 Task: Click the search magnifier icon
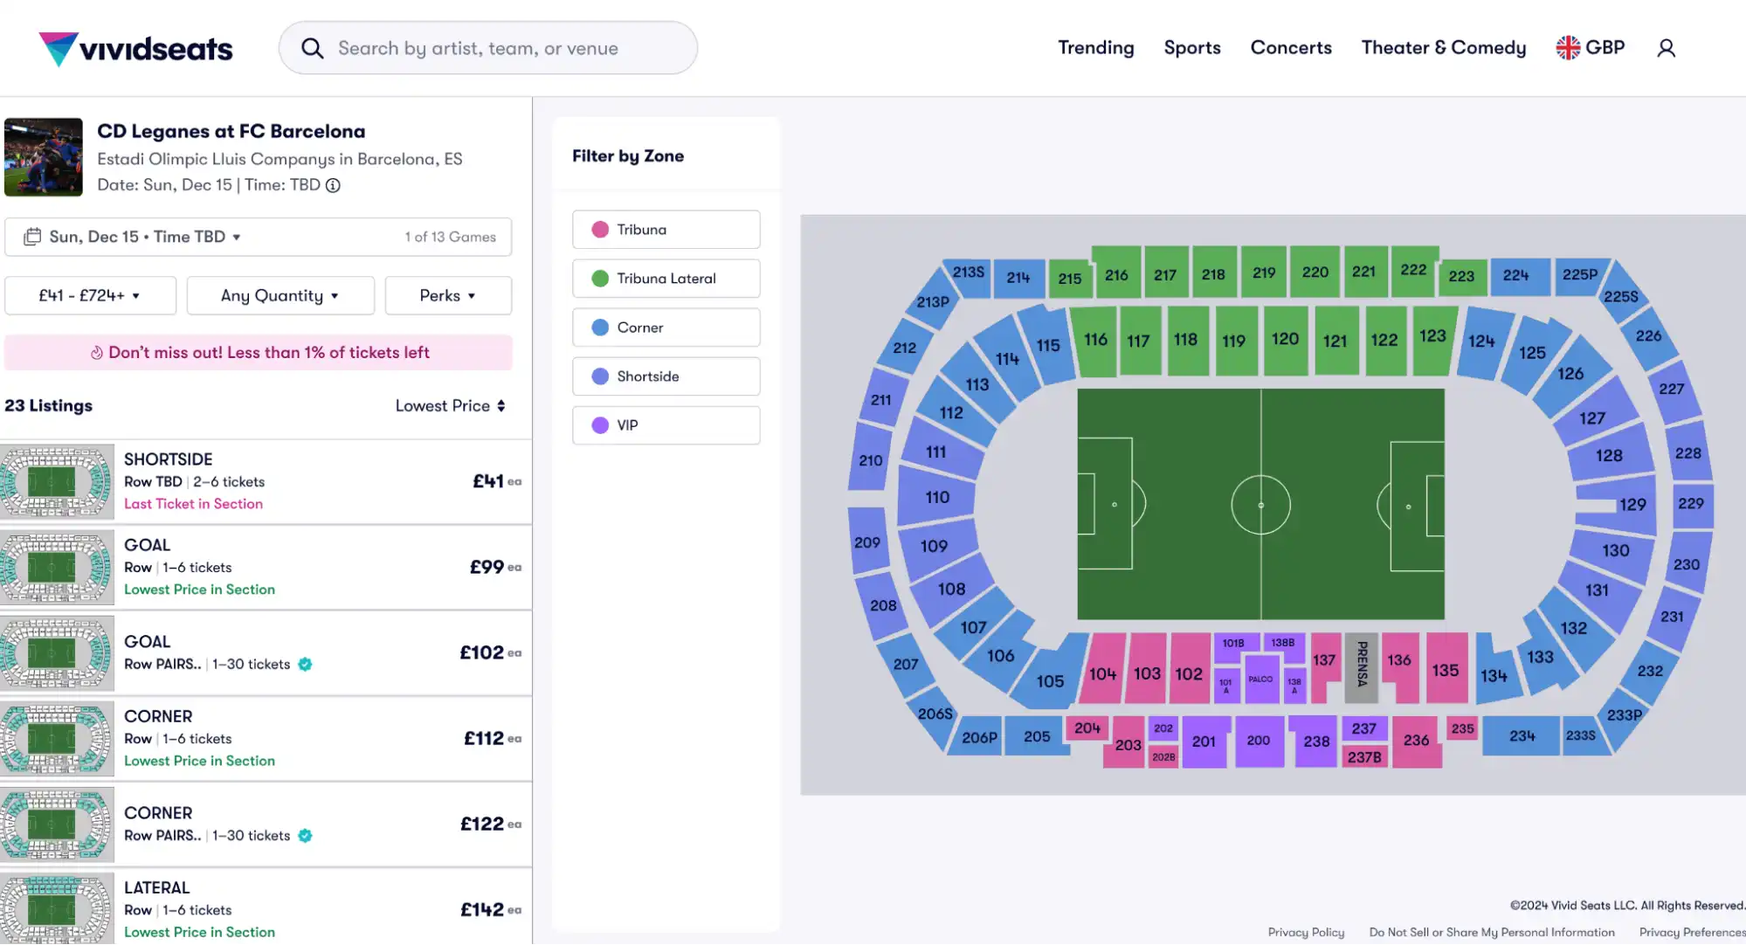point(312,48)
